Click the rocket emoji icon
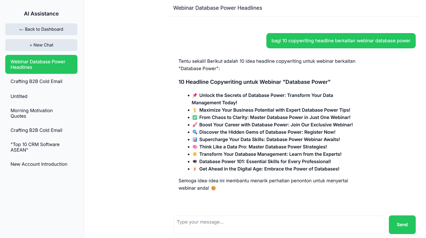Image resolution: width=426 pixels, height=238 pixels. point(195,125)
